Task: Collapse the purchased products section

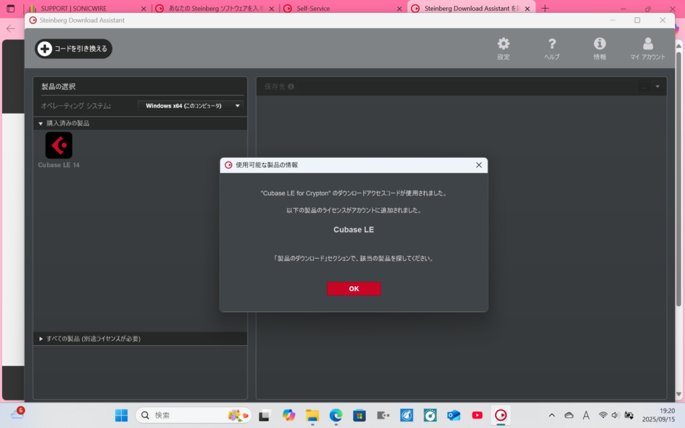Action: click(x=41, y=124)
